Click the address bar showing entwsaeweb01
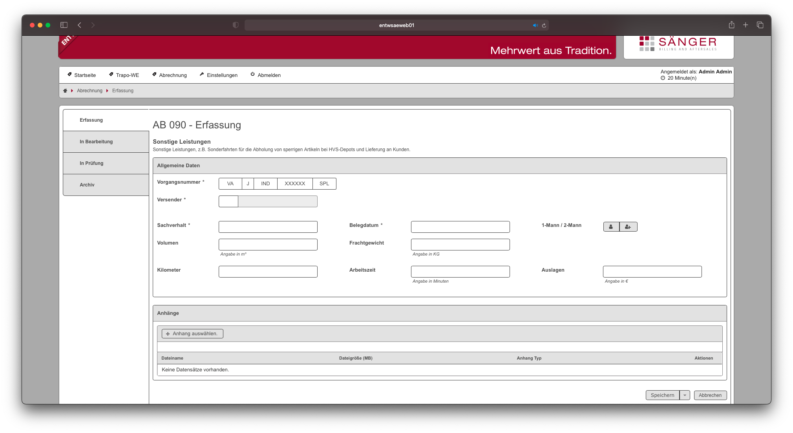 (396, 25)
